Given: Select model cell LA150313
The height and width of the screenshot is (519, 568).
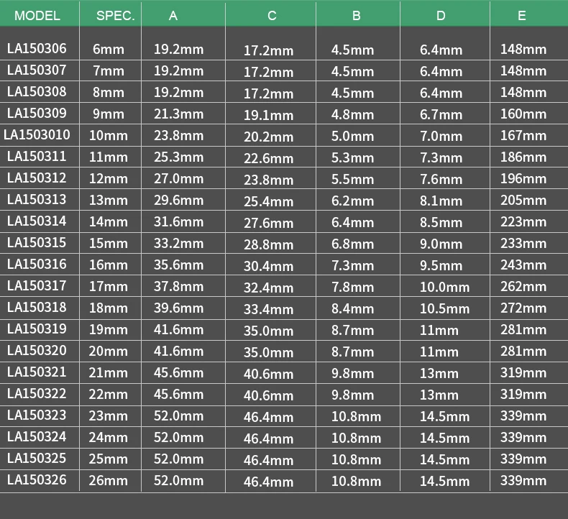Looking at the screenshot, I should tap(37, 200).
